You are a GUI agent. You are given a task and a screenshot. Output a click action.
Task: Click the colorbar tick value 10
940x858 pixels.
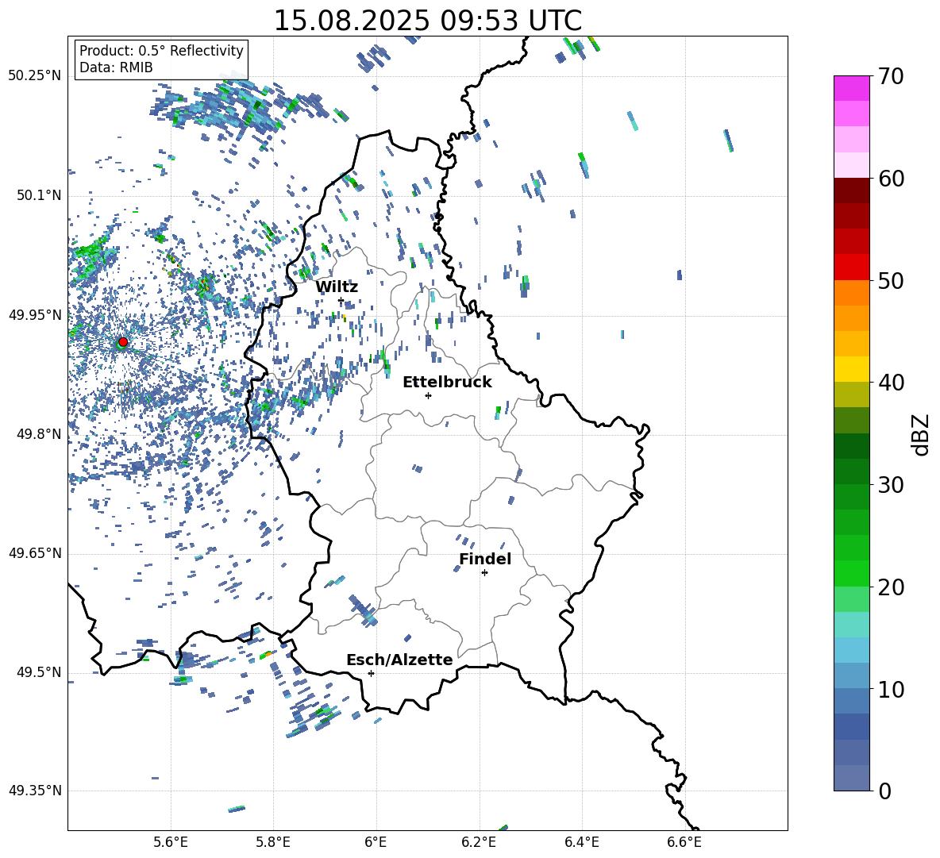[892, 689]
